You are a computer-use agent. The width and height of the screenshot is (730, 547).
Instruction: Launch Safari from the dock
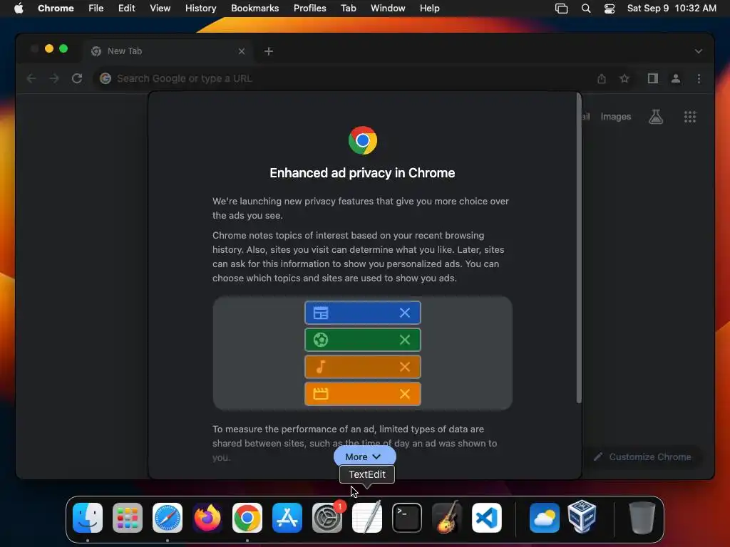pyautogui.click(x=168, y=518)
